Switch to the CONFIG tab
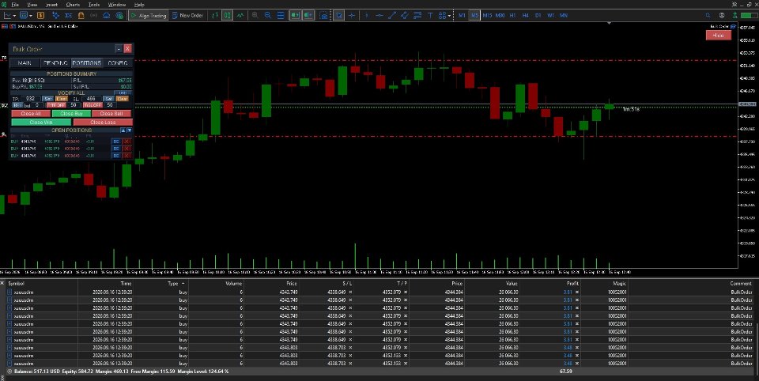 118,63
